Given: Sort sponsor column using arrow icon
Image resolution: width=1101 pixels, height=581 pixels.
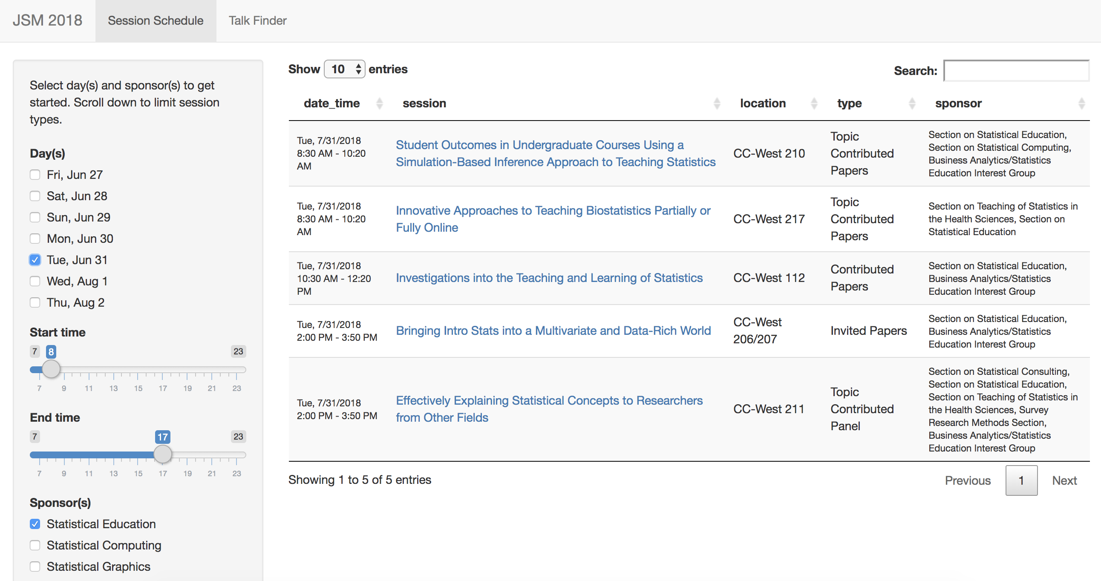Looking at the screenshot, I should (x=1081, y=104).
